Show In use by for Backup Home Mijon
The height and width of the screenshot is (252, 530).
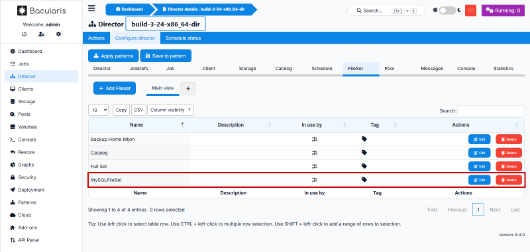314,139
